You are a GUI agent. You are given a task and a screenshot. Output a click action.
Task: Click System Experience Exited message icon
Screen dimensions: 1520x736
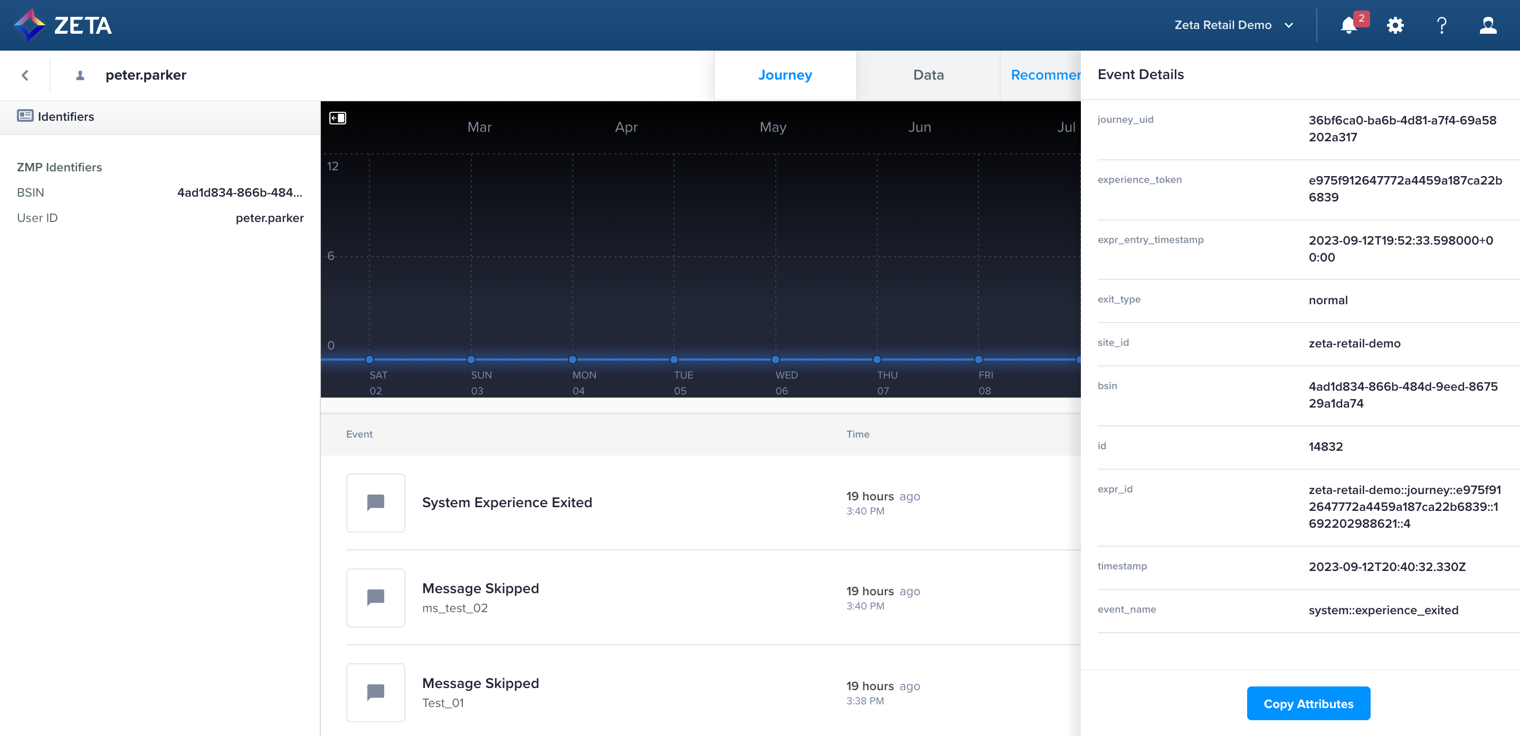tap(375, 502)
